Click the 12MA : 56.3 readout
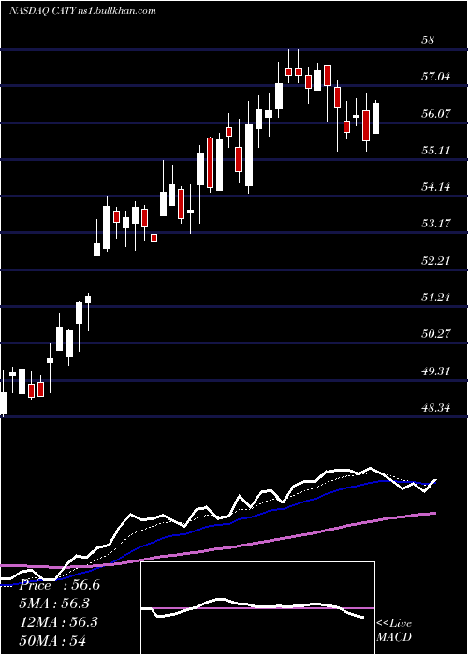Viewport: 468px width, 655px height. [58, 621]
